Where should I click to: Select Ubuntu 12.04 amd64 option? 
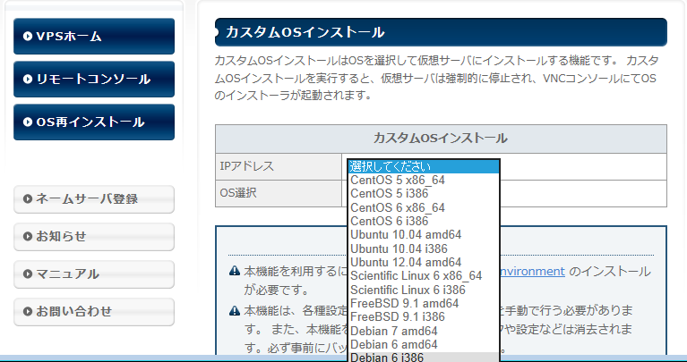coord(424,262)
